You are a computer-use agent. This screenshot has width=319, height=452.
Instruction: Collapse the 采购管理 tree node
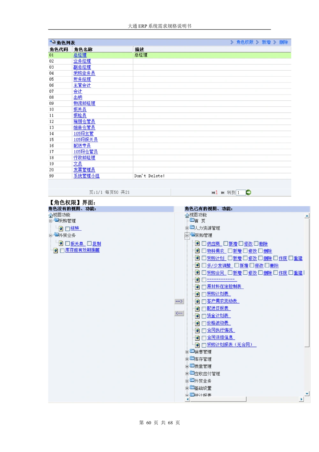coord(187,236)
